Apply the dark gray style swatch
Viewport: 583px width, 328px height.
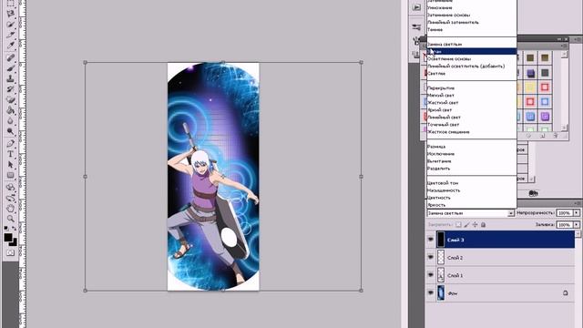pyautogui.click(x=545, y=73)
